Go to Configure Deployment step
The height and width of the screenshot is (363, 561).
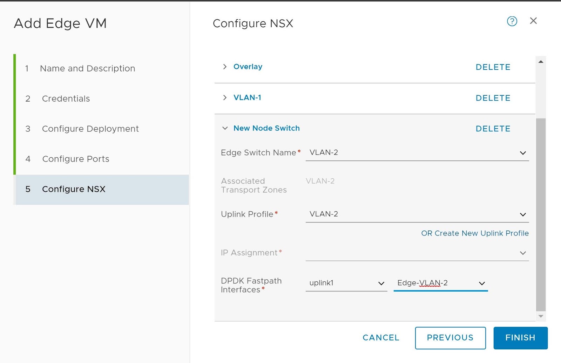coord(90,129)
